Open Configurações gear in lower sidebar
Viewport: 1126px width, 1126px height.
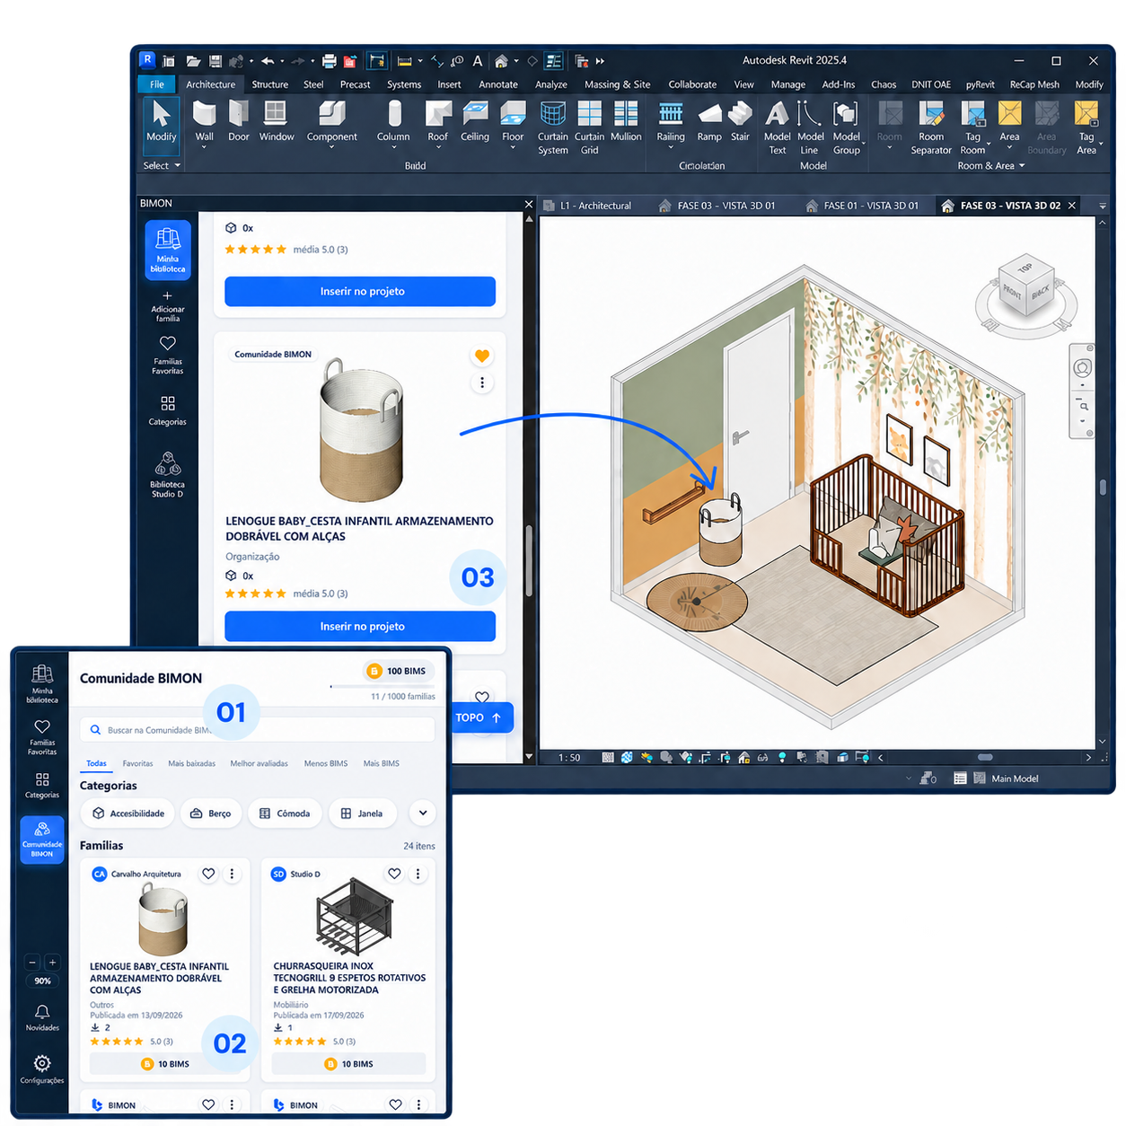(42, 1069)
